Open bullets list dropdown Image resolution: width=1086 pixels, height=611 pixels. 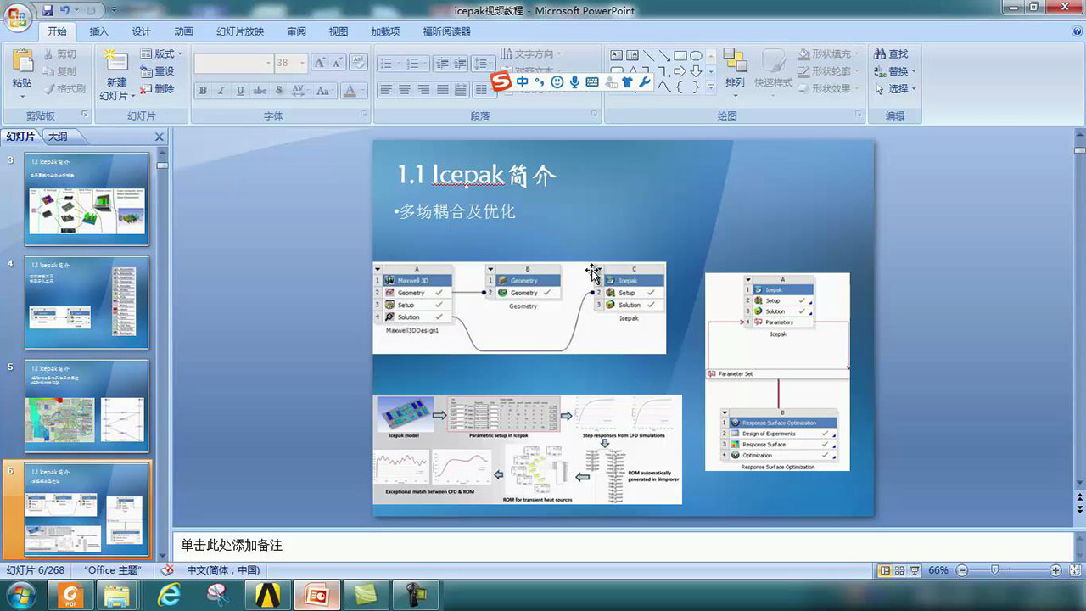(x=389, y=64)
